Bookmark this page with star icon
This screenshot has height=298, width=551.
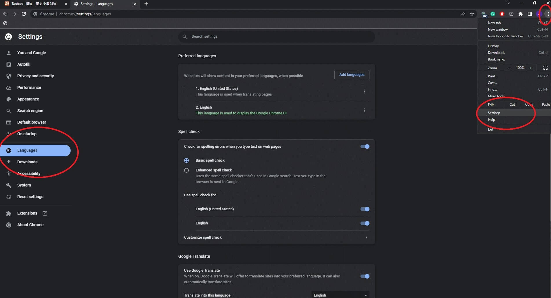click(472, 14)
